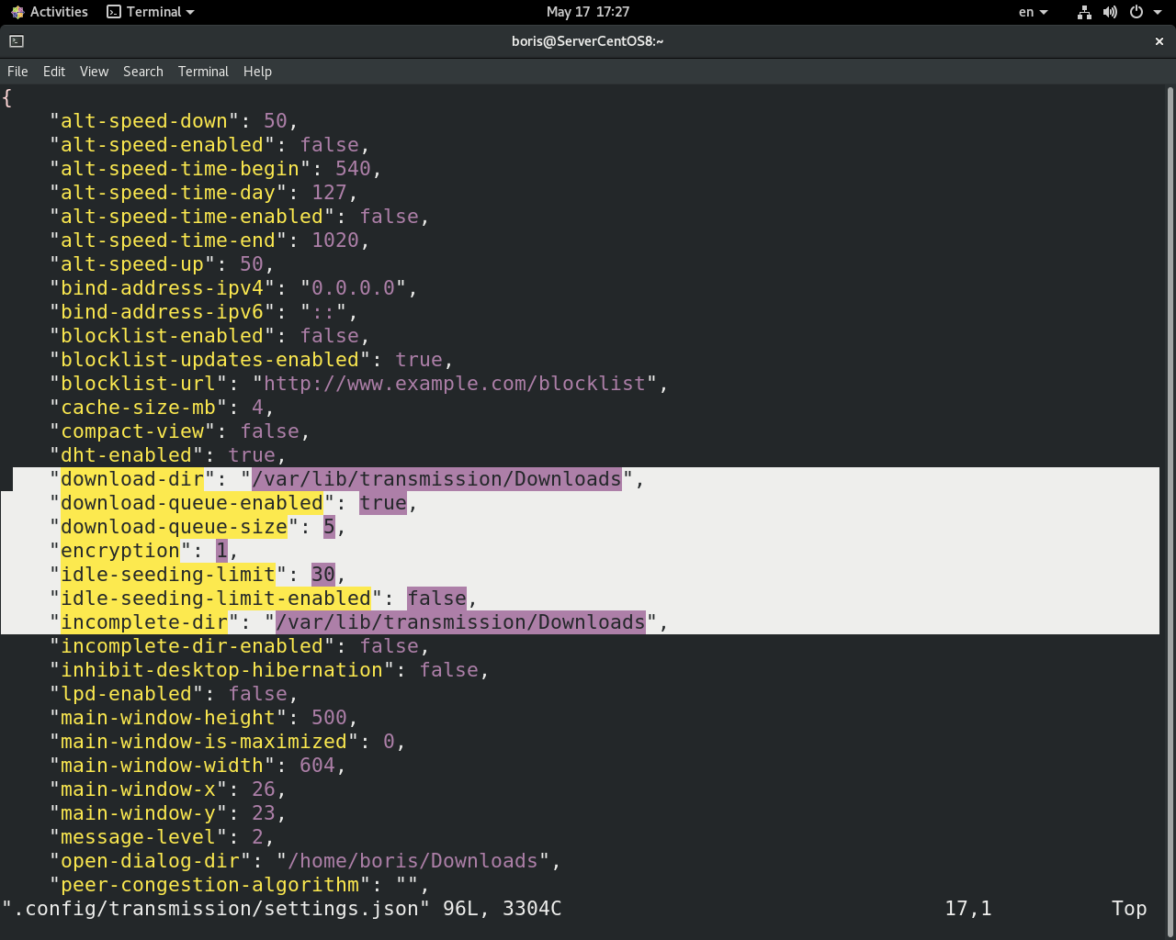The image size is (1176, 940).
Task: Open the 'en' keyboard layout dropdown
Action: click(1029, 12)
